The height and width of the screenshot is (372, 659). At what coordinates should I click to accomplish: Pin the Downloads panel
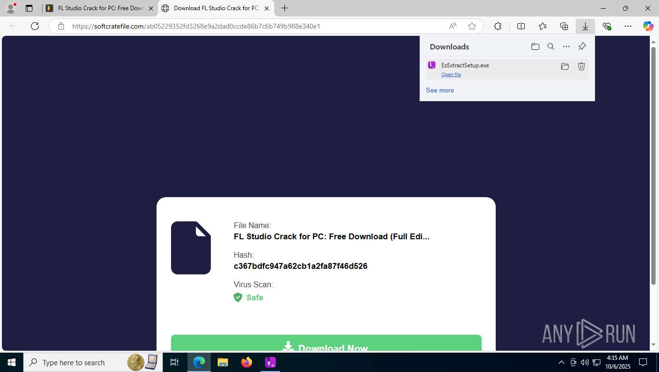(582, 46)
